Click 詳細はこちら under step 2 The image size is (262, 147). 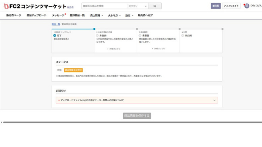(x=115, y=49)
